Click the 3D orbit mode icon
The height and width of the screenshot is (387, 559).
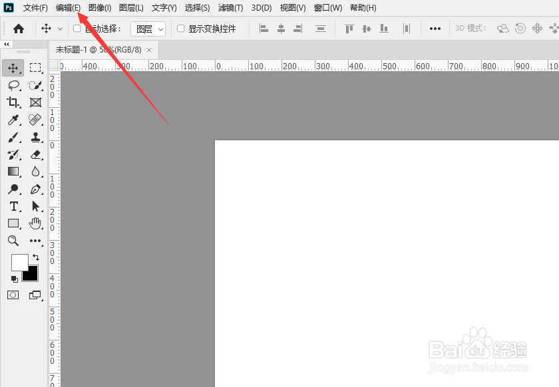click(503, 28)
